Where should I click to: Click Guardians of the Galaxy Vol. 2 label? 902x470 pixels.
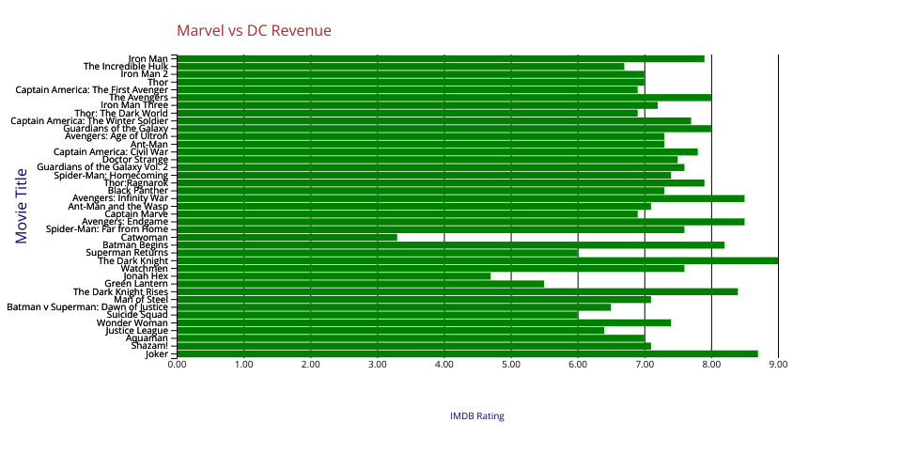click(102, 166)
